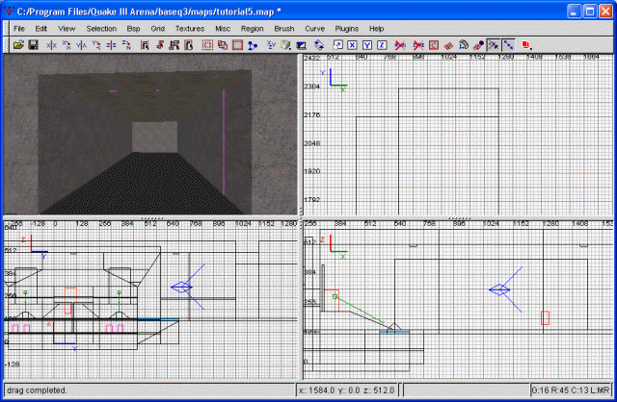Click the Select Partial Tall icon
The width and height of the screenshot is (617, 402).
pos(174,45)
